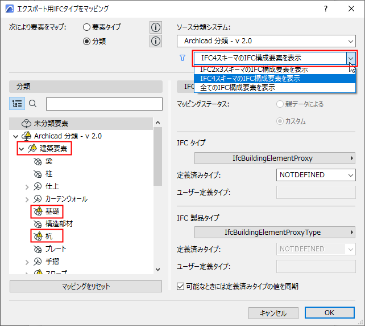Click the IFC schema filter dropdown arrow

[x=351, y=58]
